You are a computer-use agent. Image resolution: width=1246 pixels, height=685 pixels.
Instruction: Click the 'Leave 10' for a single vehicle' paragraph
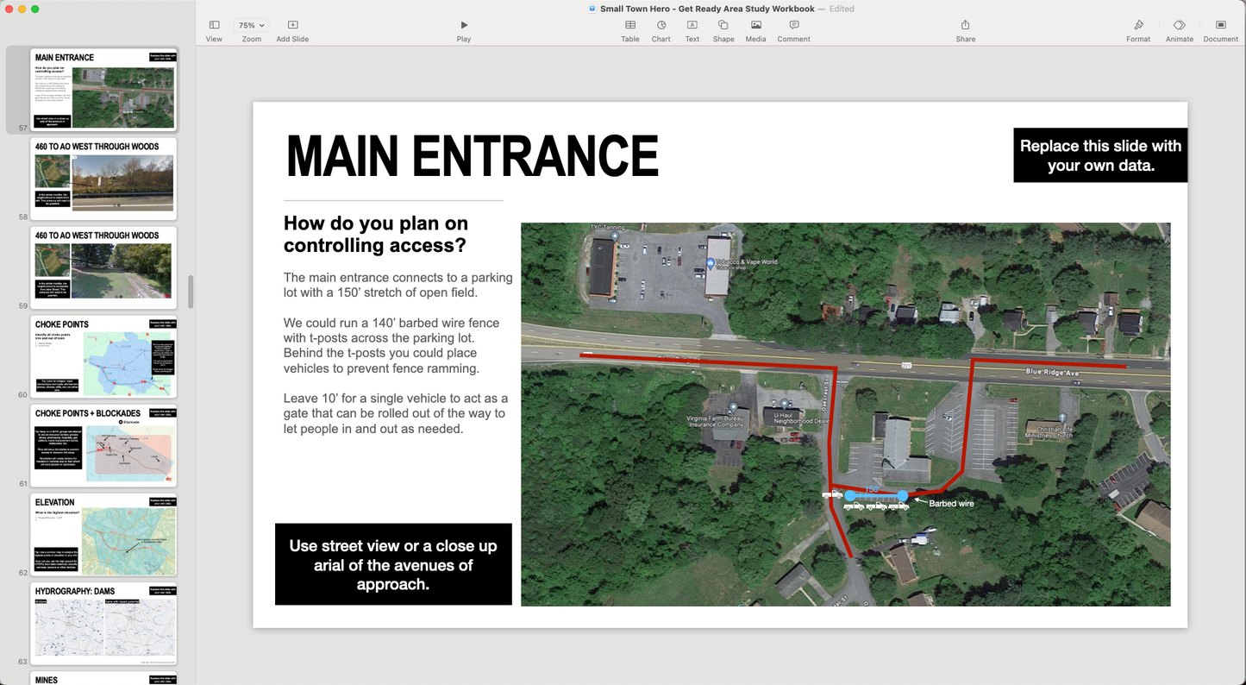click(396, 413)
